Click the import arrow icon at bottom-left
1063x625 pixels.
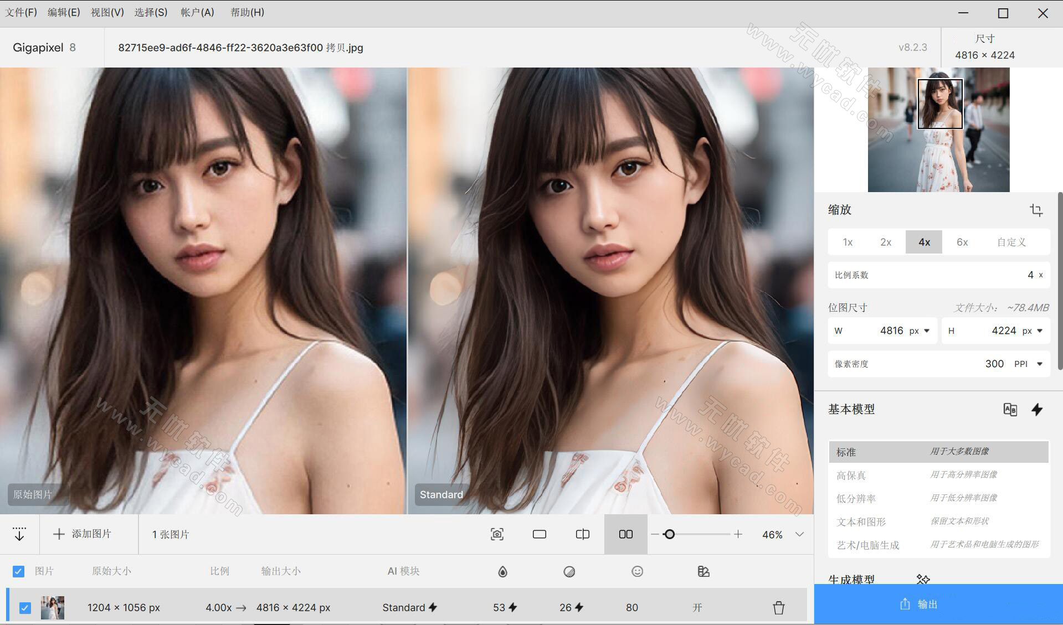19,534
